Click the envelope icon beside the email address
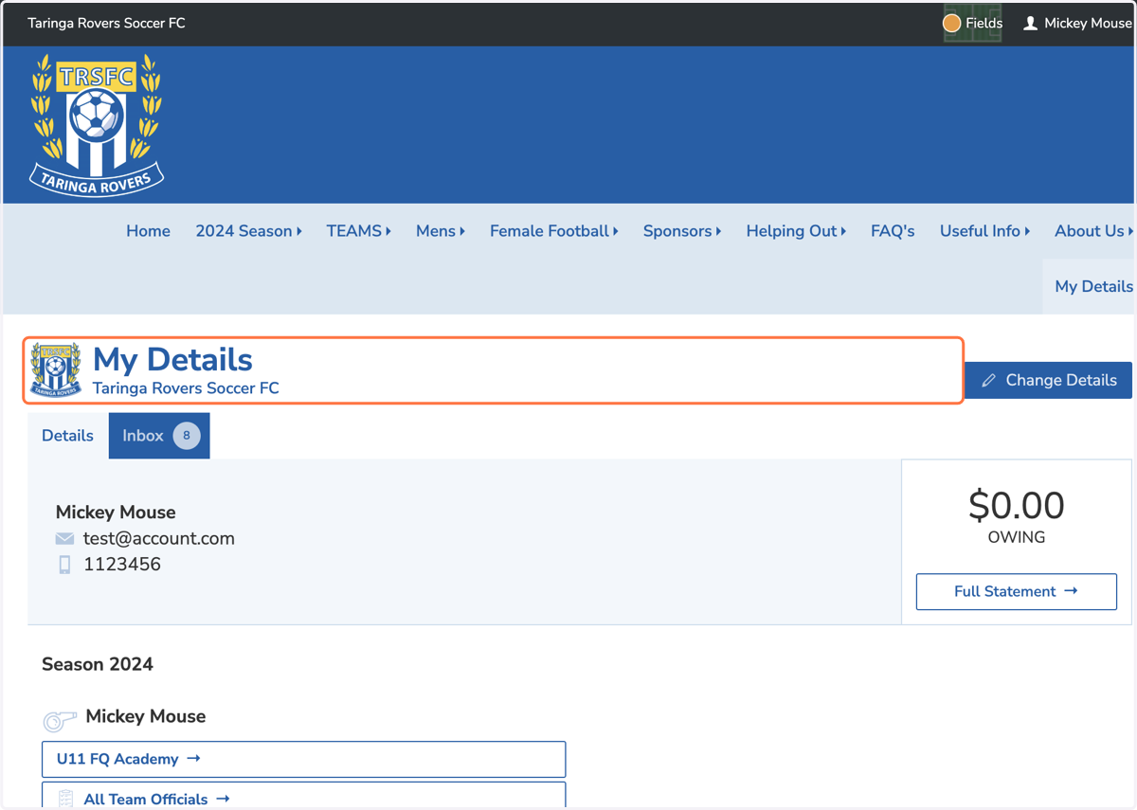This screenshot has width=1137, height=810. click(64, 538)
